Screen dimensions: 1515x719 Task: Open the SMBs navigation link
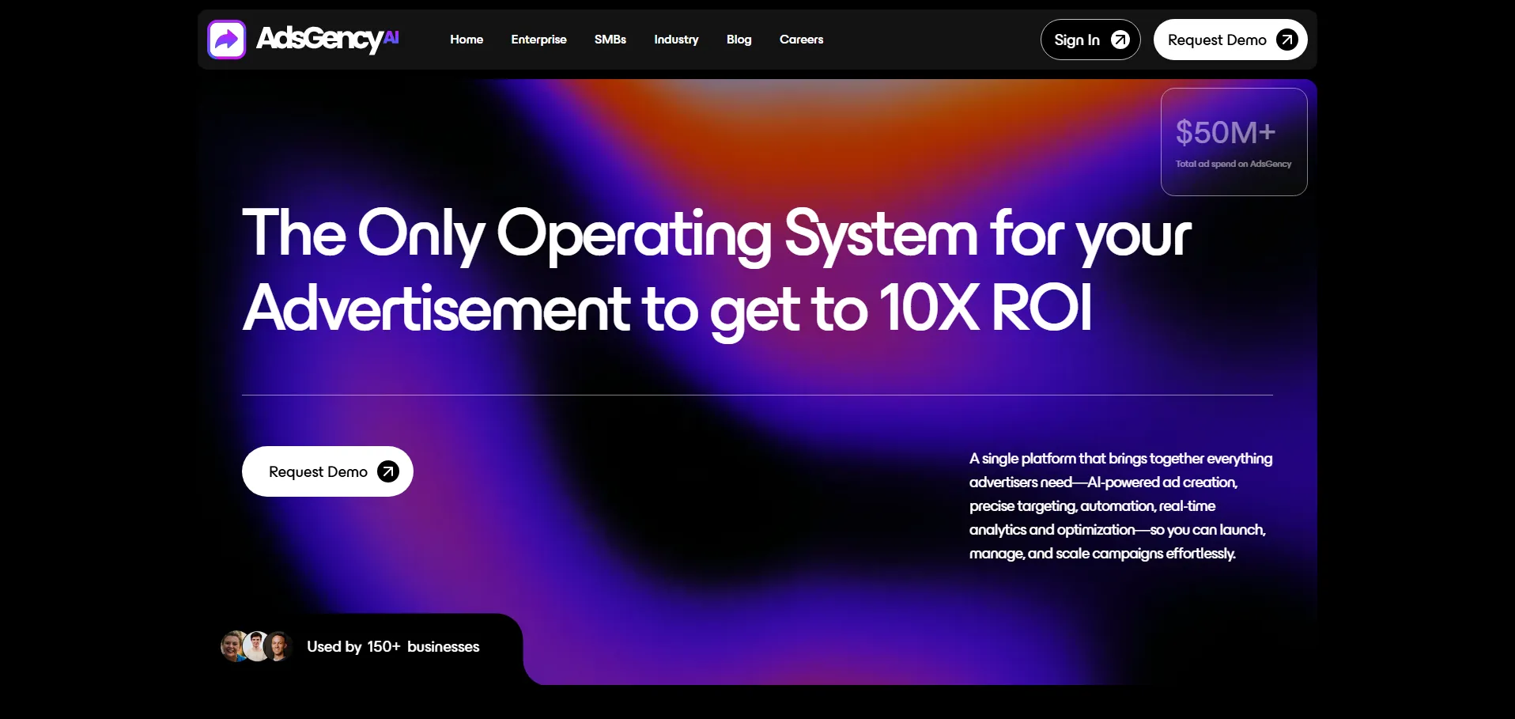(x=610, y=40)
